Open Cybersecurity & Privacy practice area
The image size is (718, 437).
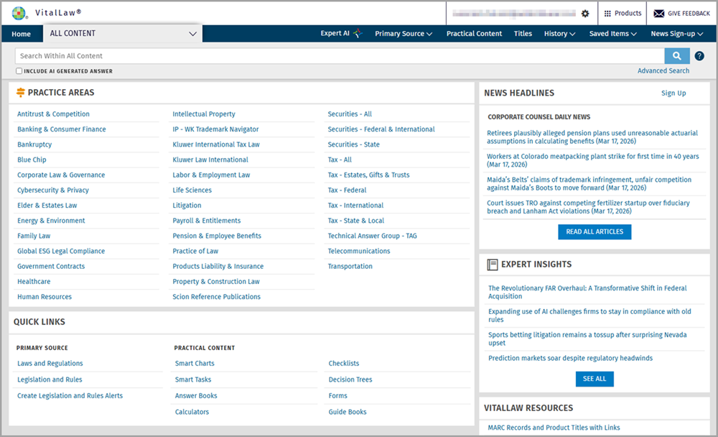pyautogui.click(x=52, y=190)
